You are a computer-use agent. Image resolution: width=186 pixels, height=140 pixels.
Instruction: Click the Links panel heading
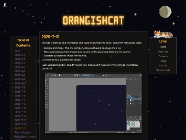tap(163, 41)
